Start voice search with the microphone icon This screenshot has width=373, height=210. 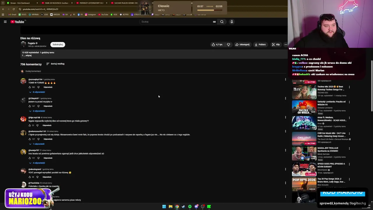pyautogui.click(x=232, y=22)
